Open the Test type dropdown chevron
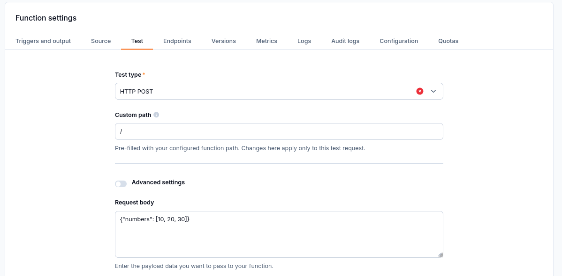The image size is (562, 276). 433,91
